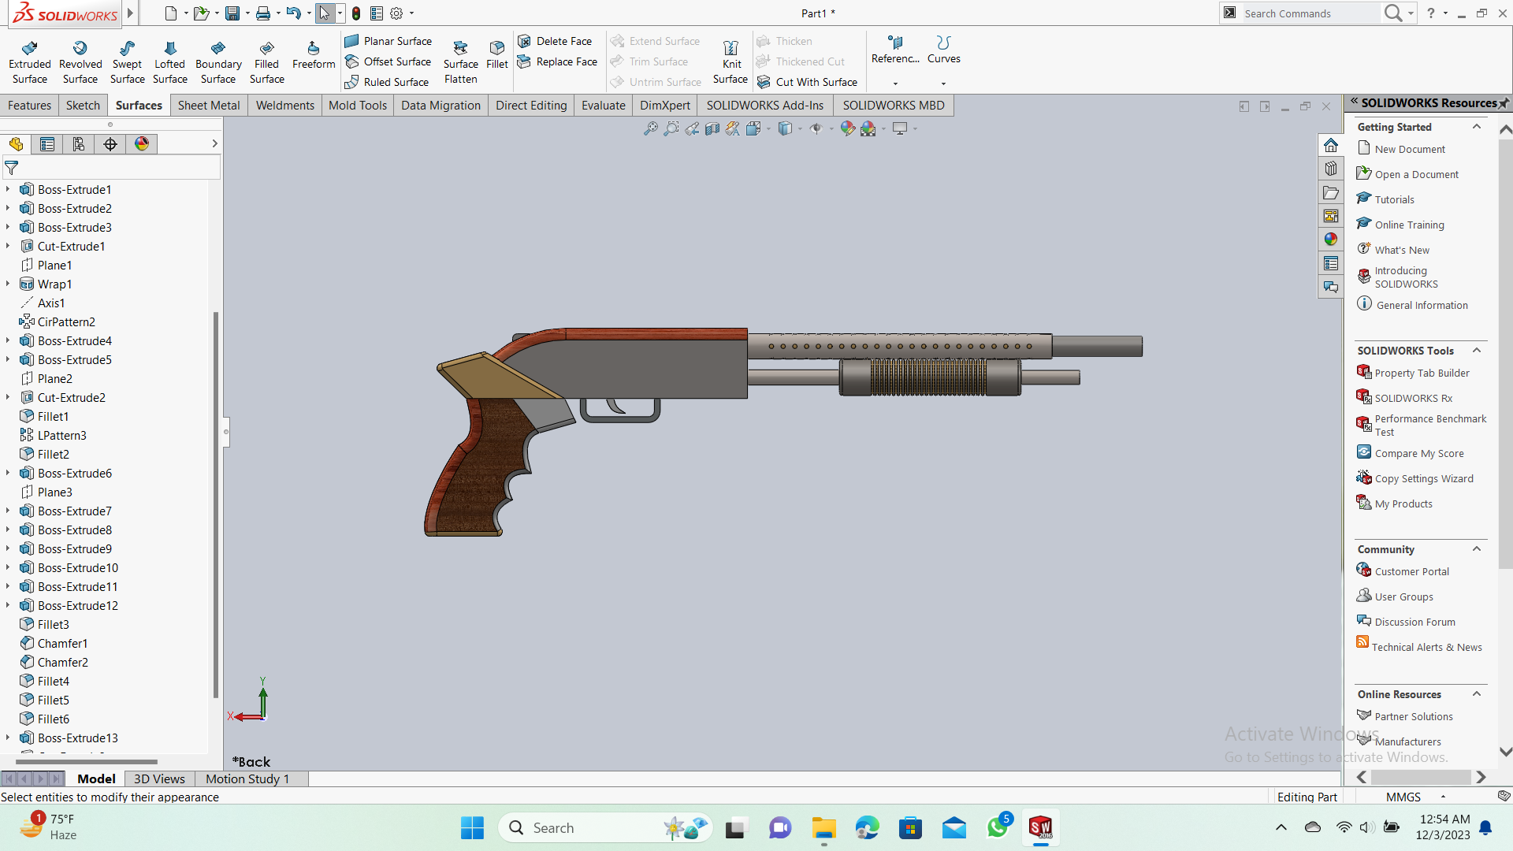Click the Search Commands input field
The height and width of the screenshot is (851, 1513).
tap(1308, 13)
